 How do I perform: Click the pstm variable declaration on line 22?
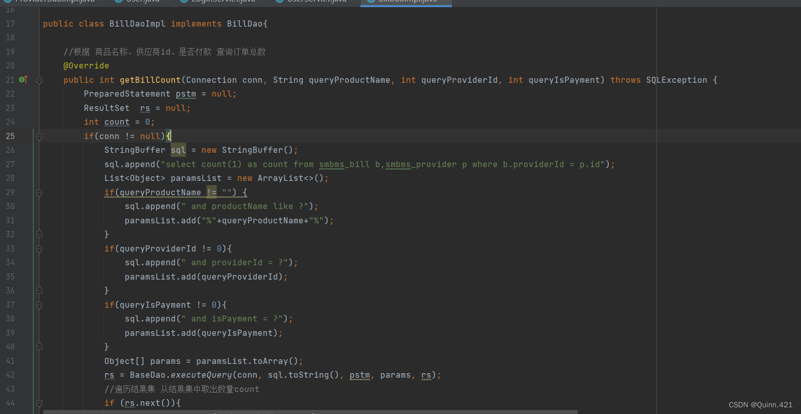(x=186, y=94)
